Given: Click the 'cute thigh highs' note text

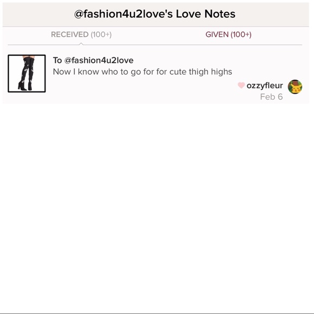Looking at the screenshot, I should tap(201, 71).
